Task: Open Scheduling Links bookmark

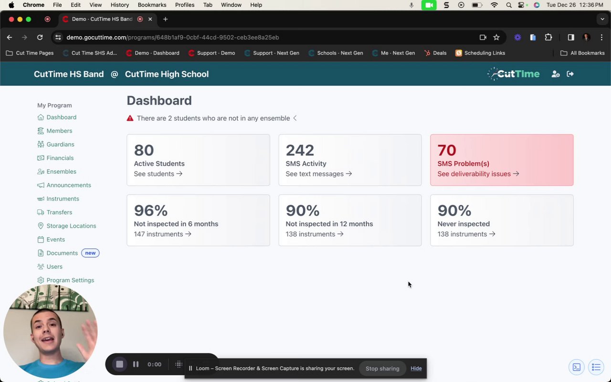Action: point(480,53)
